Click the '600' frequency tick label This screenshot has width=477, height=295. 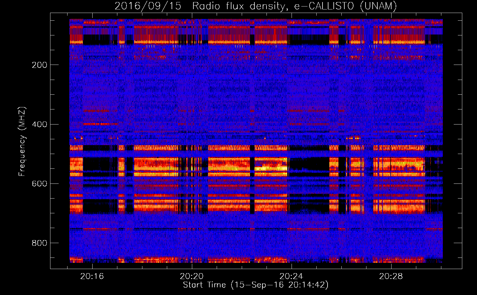(40, 184)
